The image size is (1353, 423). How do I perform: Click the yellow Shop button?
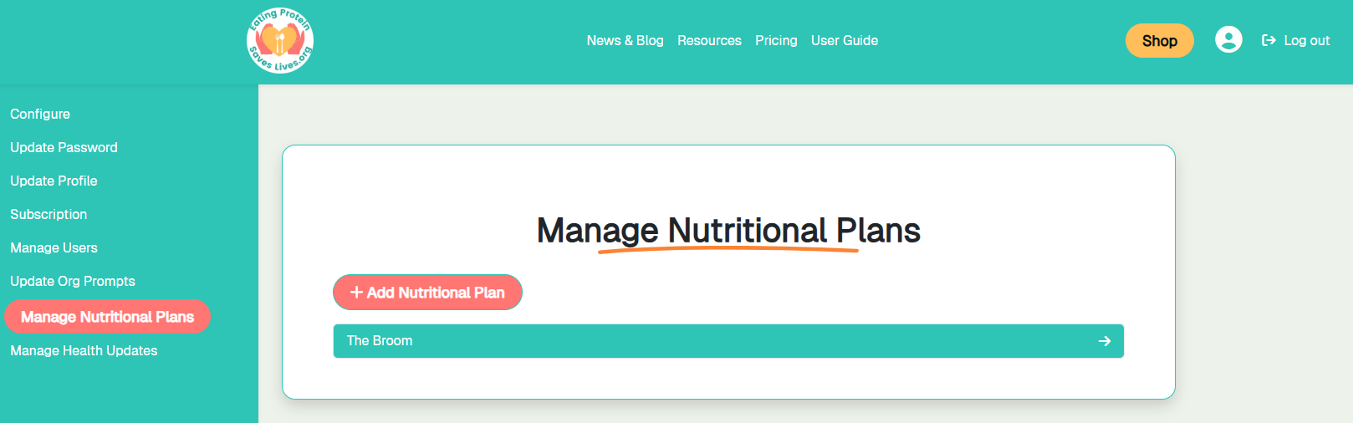[x=1159, y=41]
